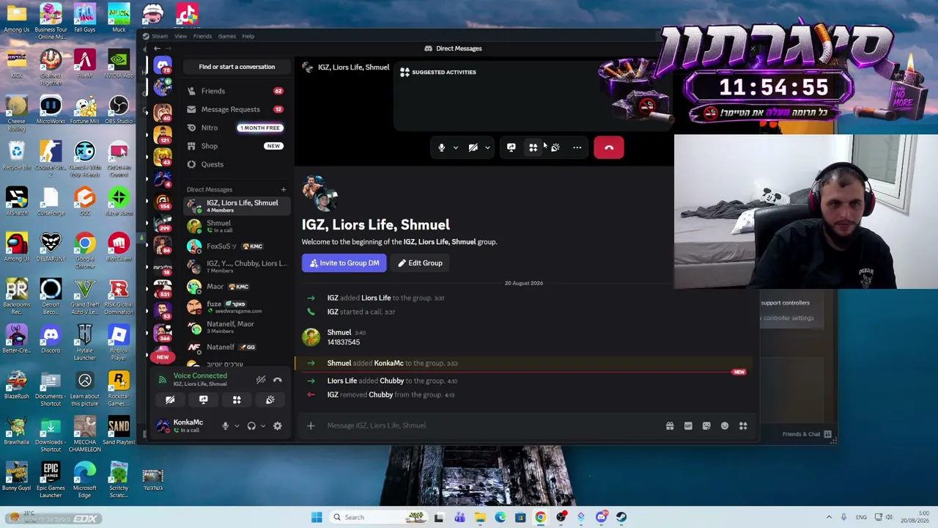Click the Edit Group button

(x=421, y=263)
